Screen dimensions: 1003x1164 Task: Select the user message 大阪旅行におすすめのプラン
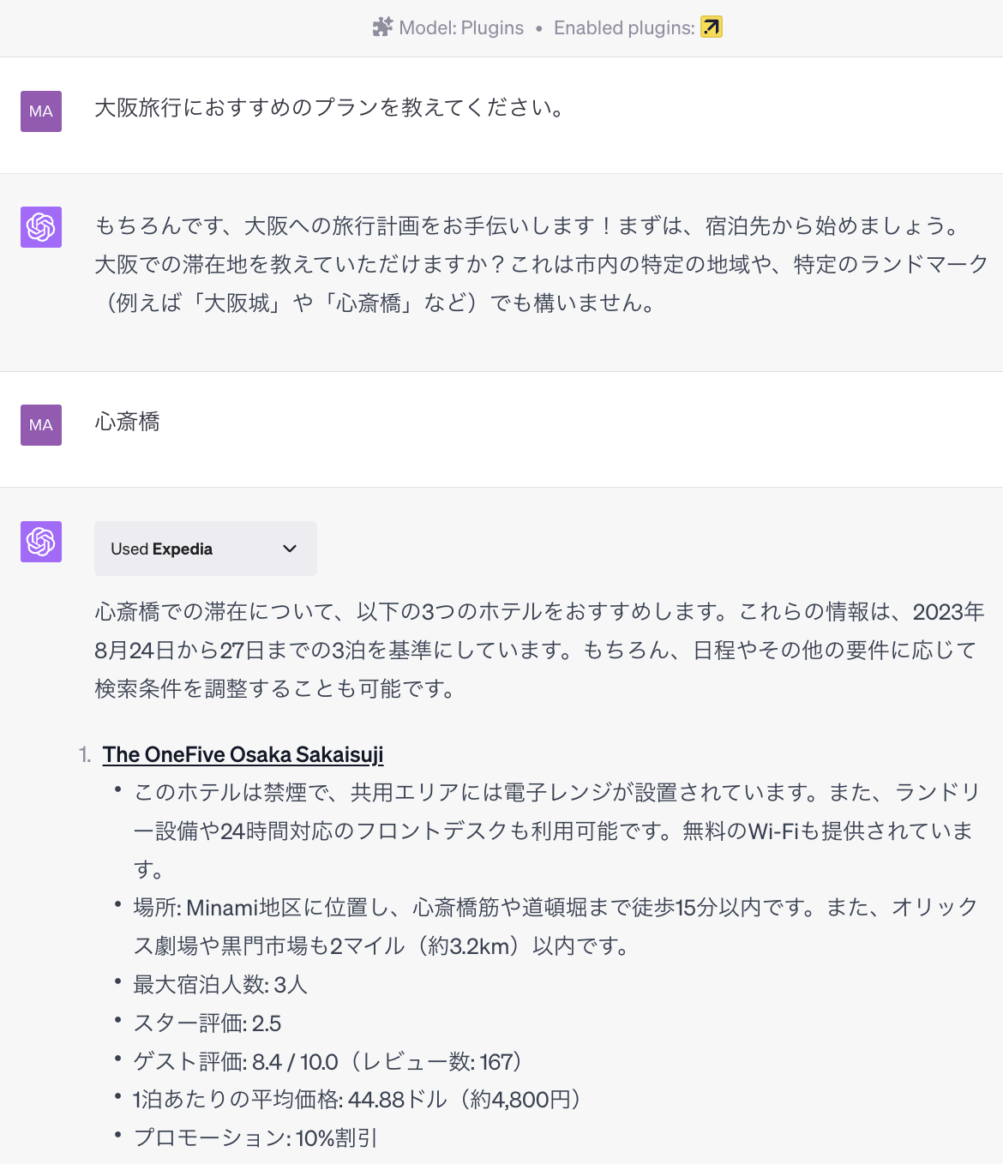[329, 108]
